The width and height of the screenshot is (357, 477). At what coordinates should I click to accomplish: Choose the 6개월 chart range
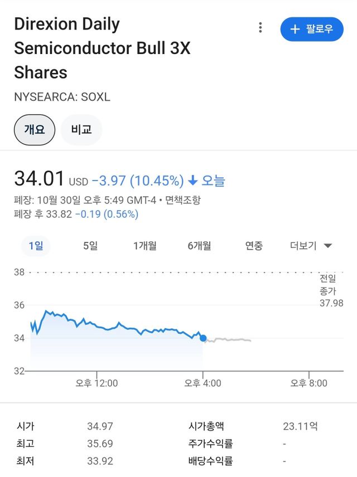pyautogui.click(x=200, y=246)
